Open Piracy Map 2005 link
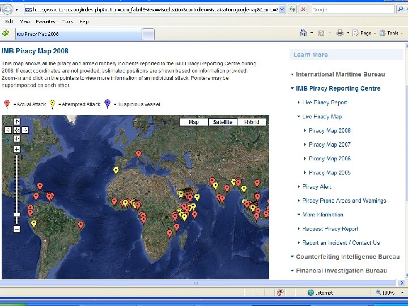Screen dimensions: 408x306 [330, 173]
